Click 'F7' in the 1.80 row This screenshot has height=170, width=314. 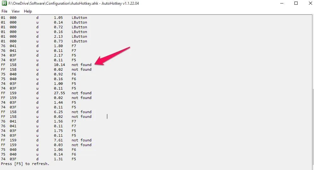[74, 46]
